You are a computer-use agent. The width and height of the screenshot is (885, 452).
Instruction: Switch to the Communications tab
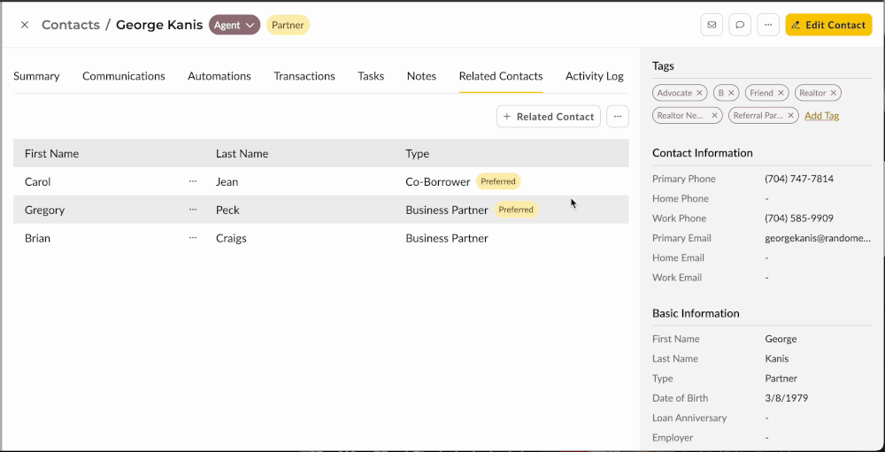(124, 76)
